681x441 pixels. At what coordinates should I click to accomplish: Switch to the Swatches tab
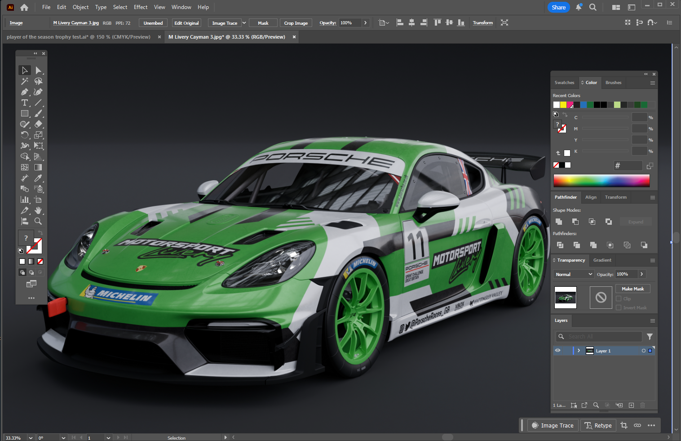click(564, 83)
